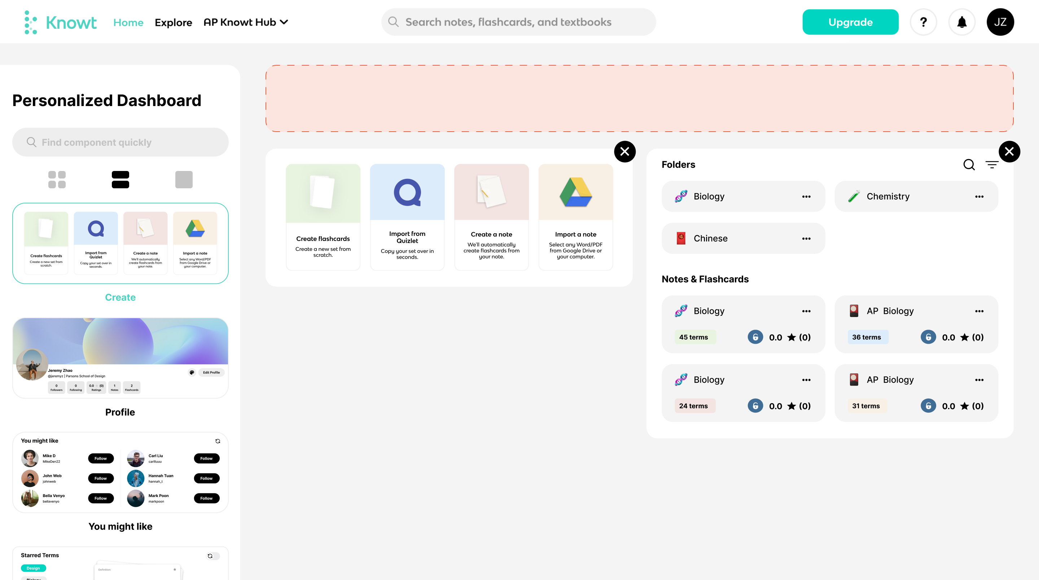
Task: Select the four-grid layout view
Action: pos(57,180)
